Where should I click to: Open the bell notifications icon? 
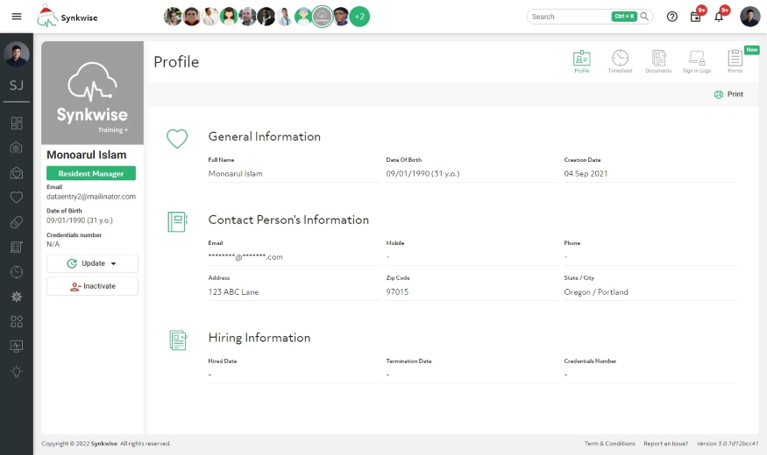(719, 17)
